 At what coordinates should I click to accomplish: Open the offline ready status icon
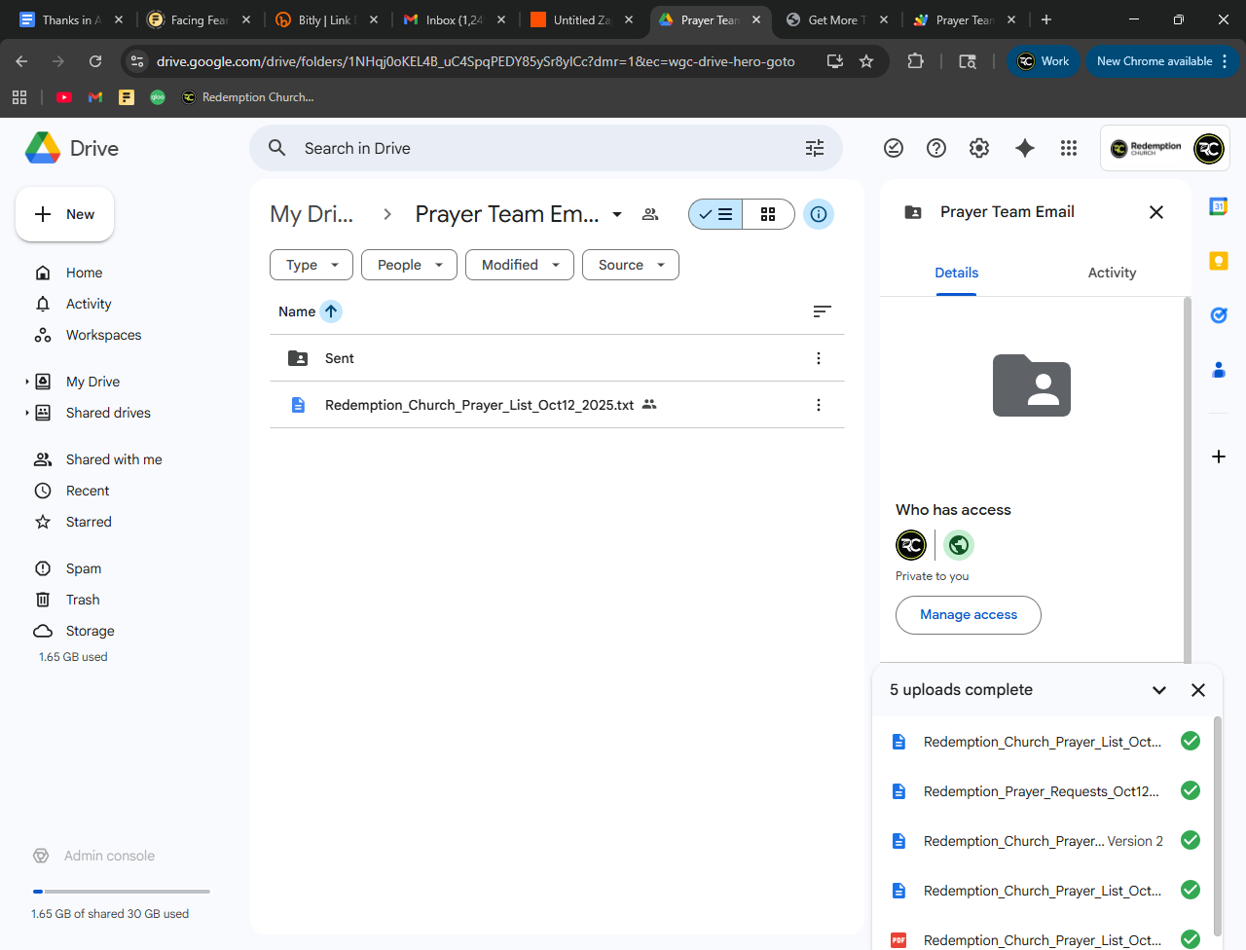[893, 148]
